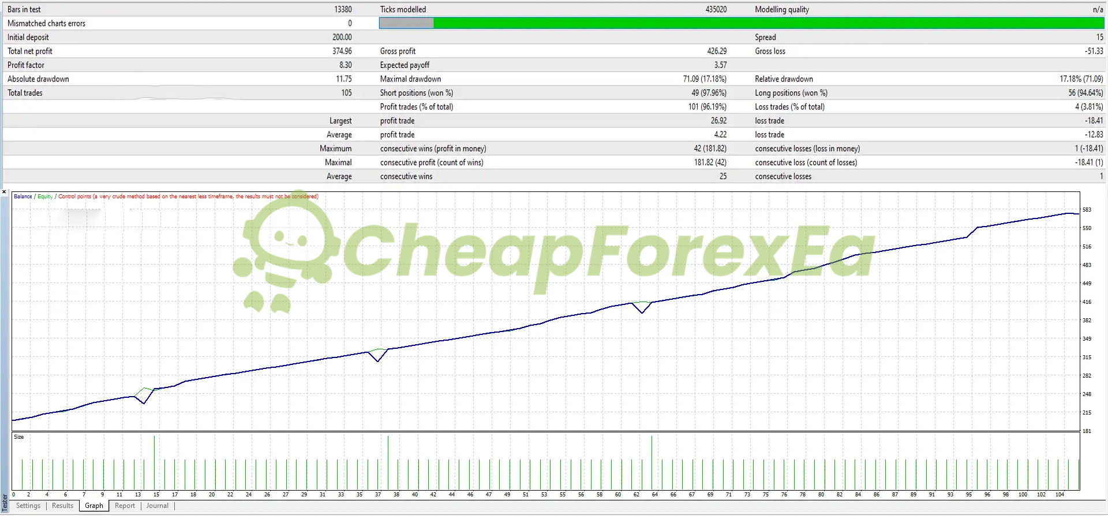Screen dimensions: 1108x516
Task: Click the Equity legend label in graph
Action: click(45, 197)
